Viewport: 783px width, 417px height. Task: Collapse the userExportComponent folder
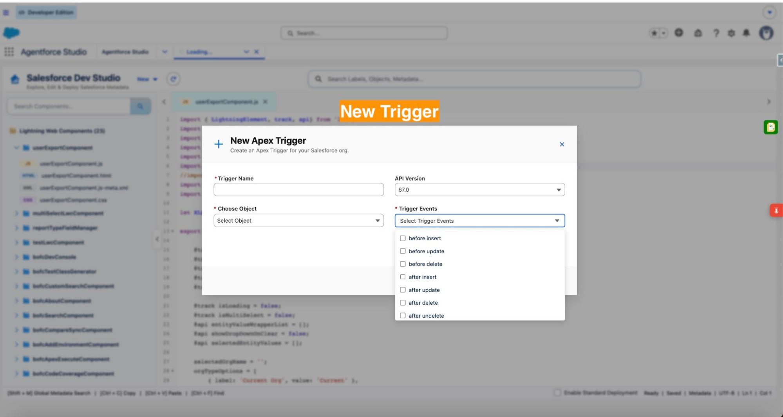click(x=16, y=148)
